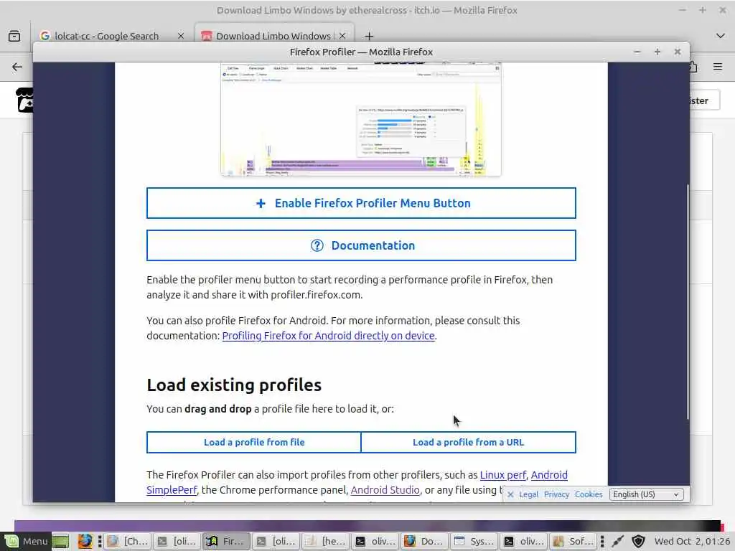Click the network connection tray icon
Image resolution: width=735 pixels, height=551 pixels.
[x=618, y=542]
